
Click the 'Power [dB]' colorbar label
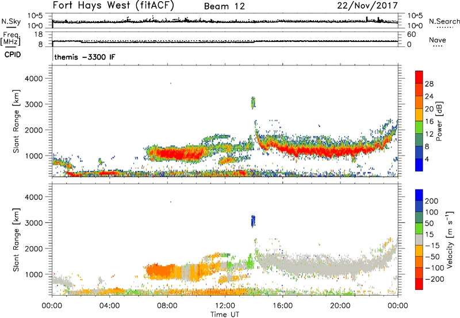pyautogui.click(x=439, y=121)
